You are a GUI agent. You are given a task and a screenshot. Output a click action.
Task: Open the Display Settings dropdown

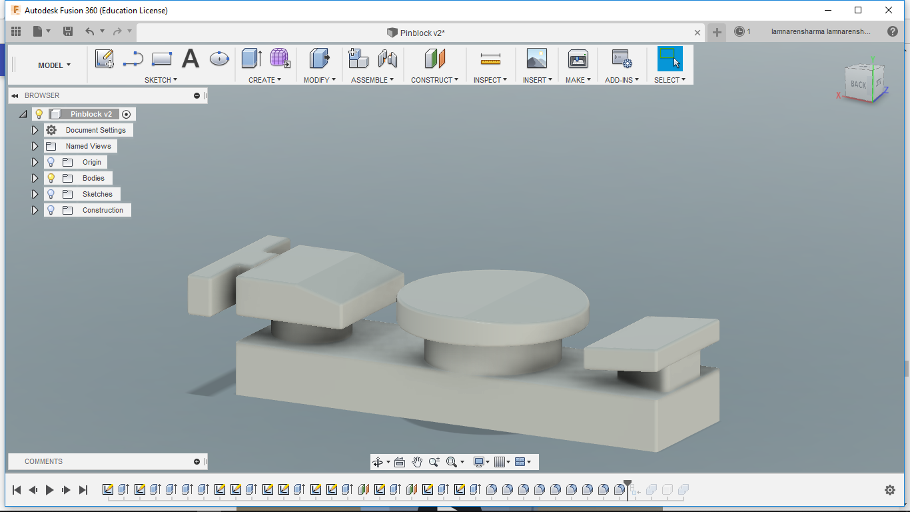coord(480,462)
